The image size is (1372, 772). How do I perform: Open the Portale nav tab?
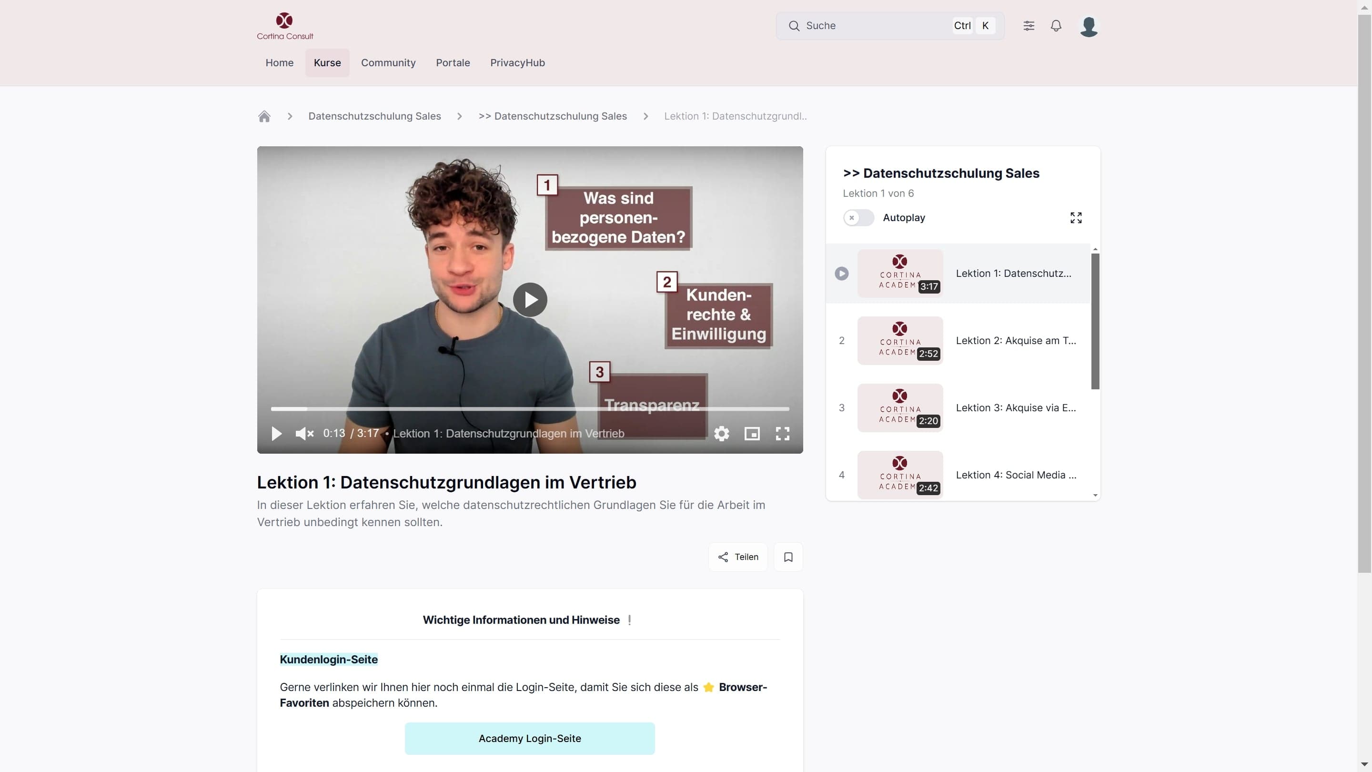click(453, 63)
